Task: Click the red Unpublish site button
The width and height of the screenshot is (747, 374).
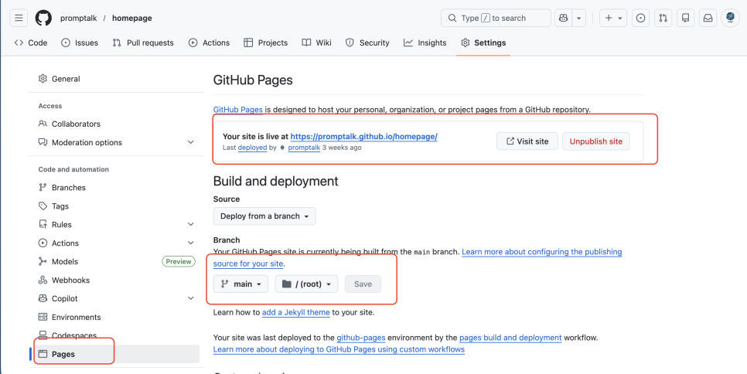Action: coord(596,141)
